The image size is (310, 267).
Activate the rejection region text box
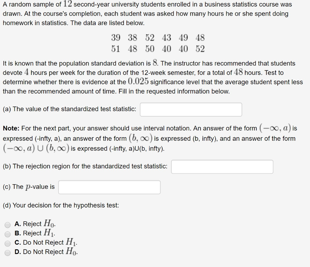(222, 166)
